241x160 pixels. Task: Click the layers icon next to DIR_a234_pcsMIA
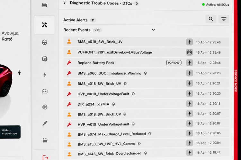pyautogui.click(x=113, y=104)
